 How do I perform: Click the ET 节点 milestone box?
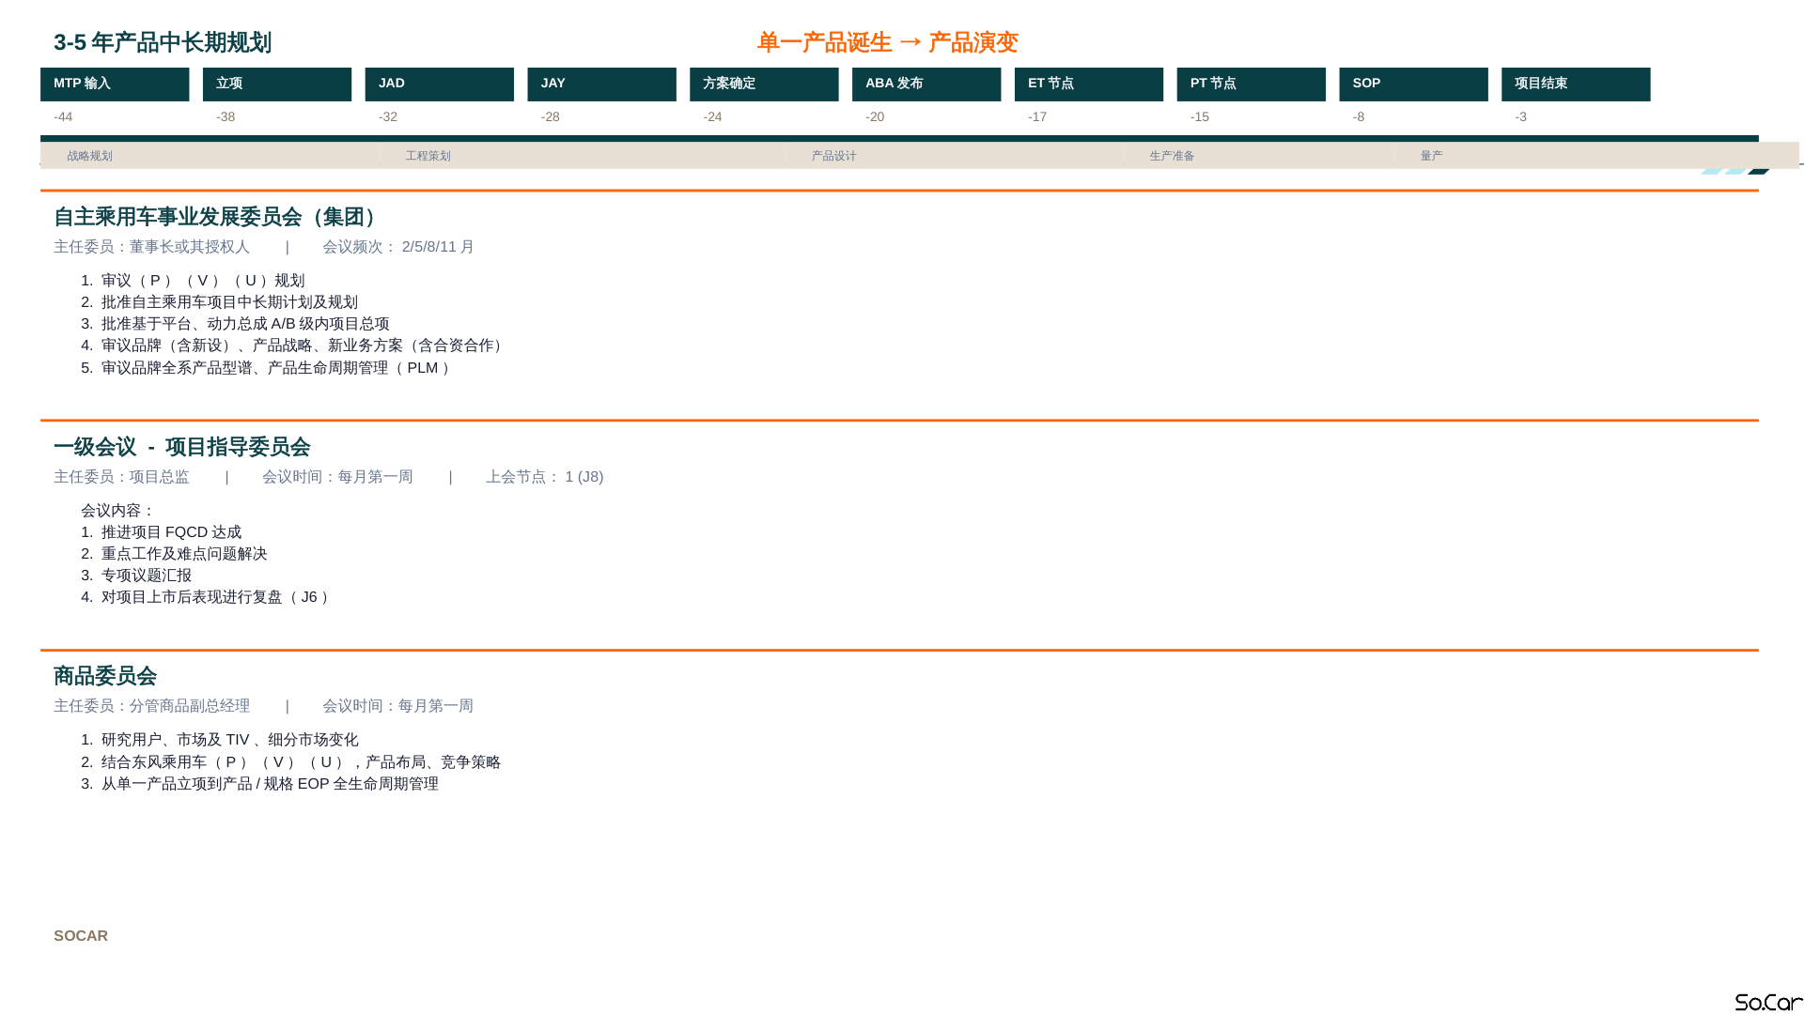pyautogui.click(x=1089, y=84)
